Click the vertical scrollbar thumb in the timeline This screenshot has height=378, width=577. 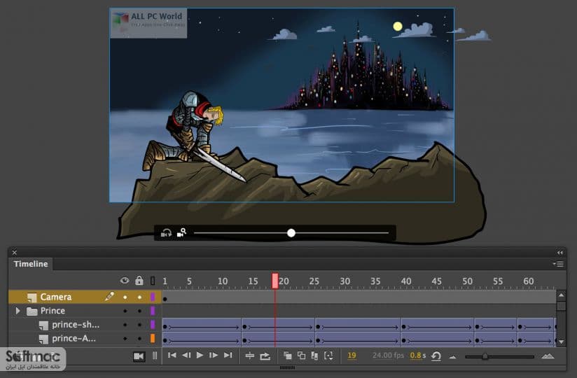tap(561, 306)
